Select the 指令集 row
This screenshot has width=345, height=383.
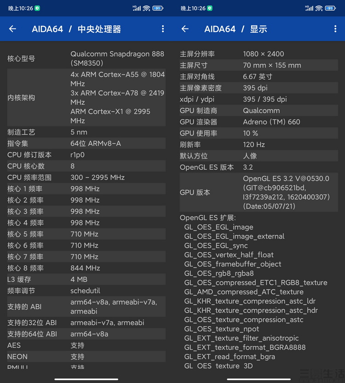click(x=86, y=143)
